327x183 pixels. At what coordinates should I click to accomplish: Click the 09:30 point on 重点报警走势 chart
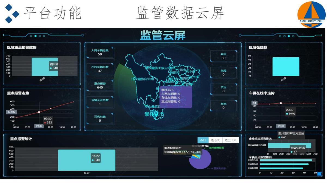[39, 112]
